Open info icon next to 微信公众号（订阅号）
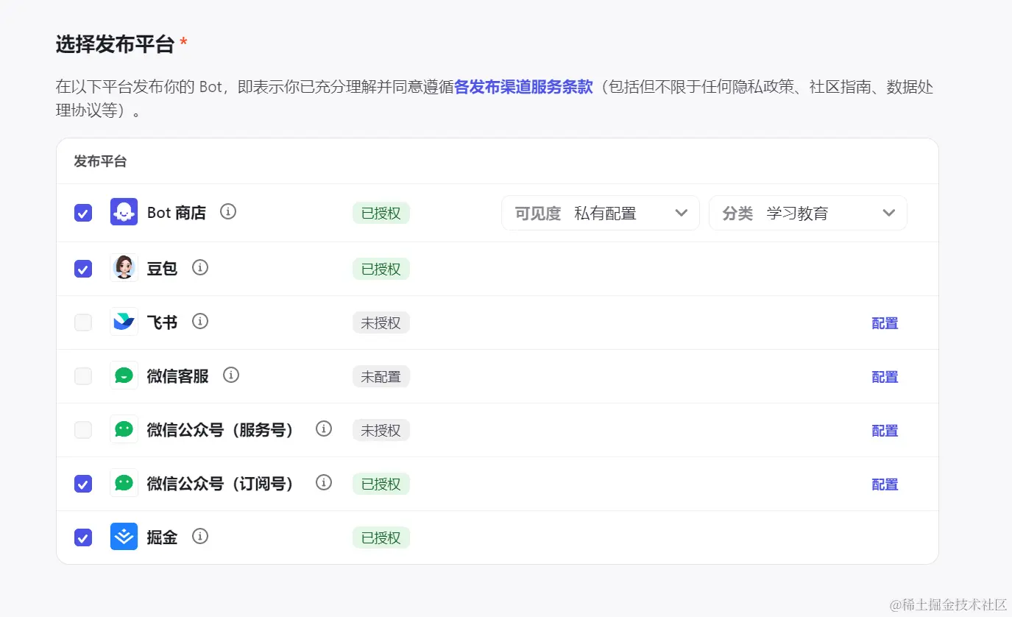1012x617 pixels. click(324, 482)
